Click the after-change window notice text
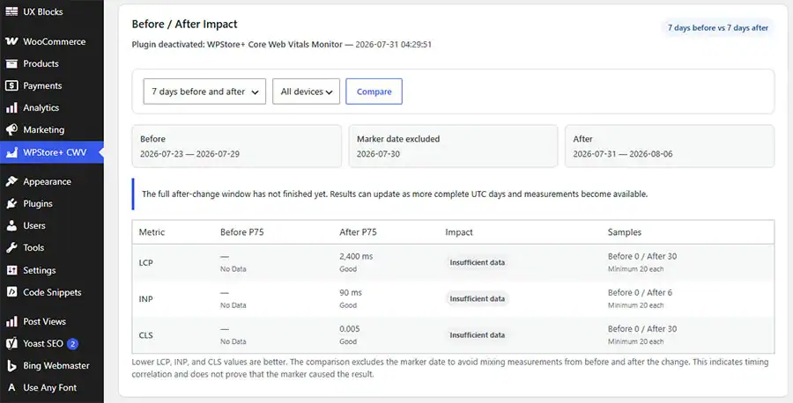The height and width of the screenshot is (403, 793). click(395, 194)
